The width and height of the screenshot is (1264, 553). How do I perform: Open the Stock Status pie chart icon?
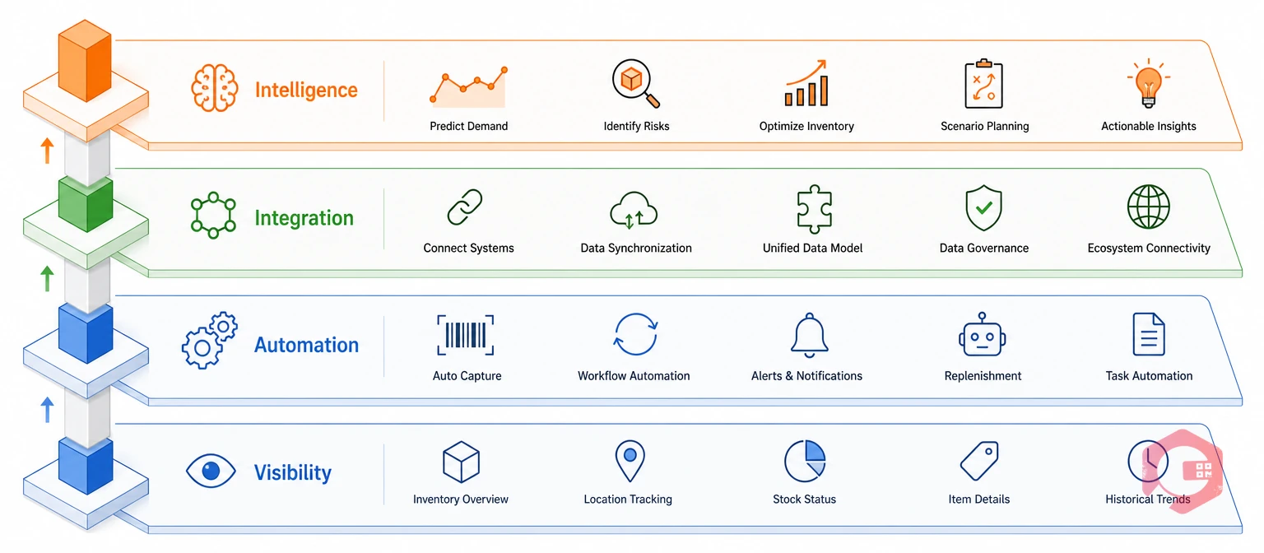pyautogui.click(x=805, y=461)
